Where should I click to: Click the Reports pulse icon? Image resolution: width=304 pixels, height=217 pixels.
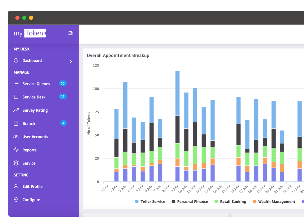16,150
